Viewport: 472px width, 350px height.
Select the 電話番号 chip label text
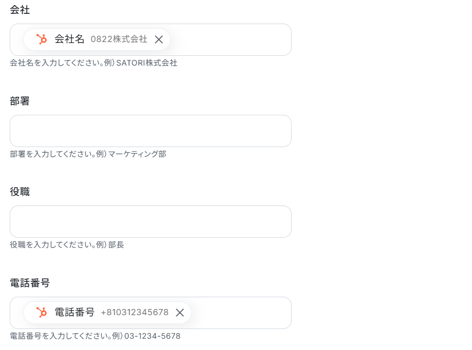pos(74,312)
